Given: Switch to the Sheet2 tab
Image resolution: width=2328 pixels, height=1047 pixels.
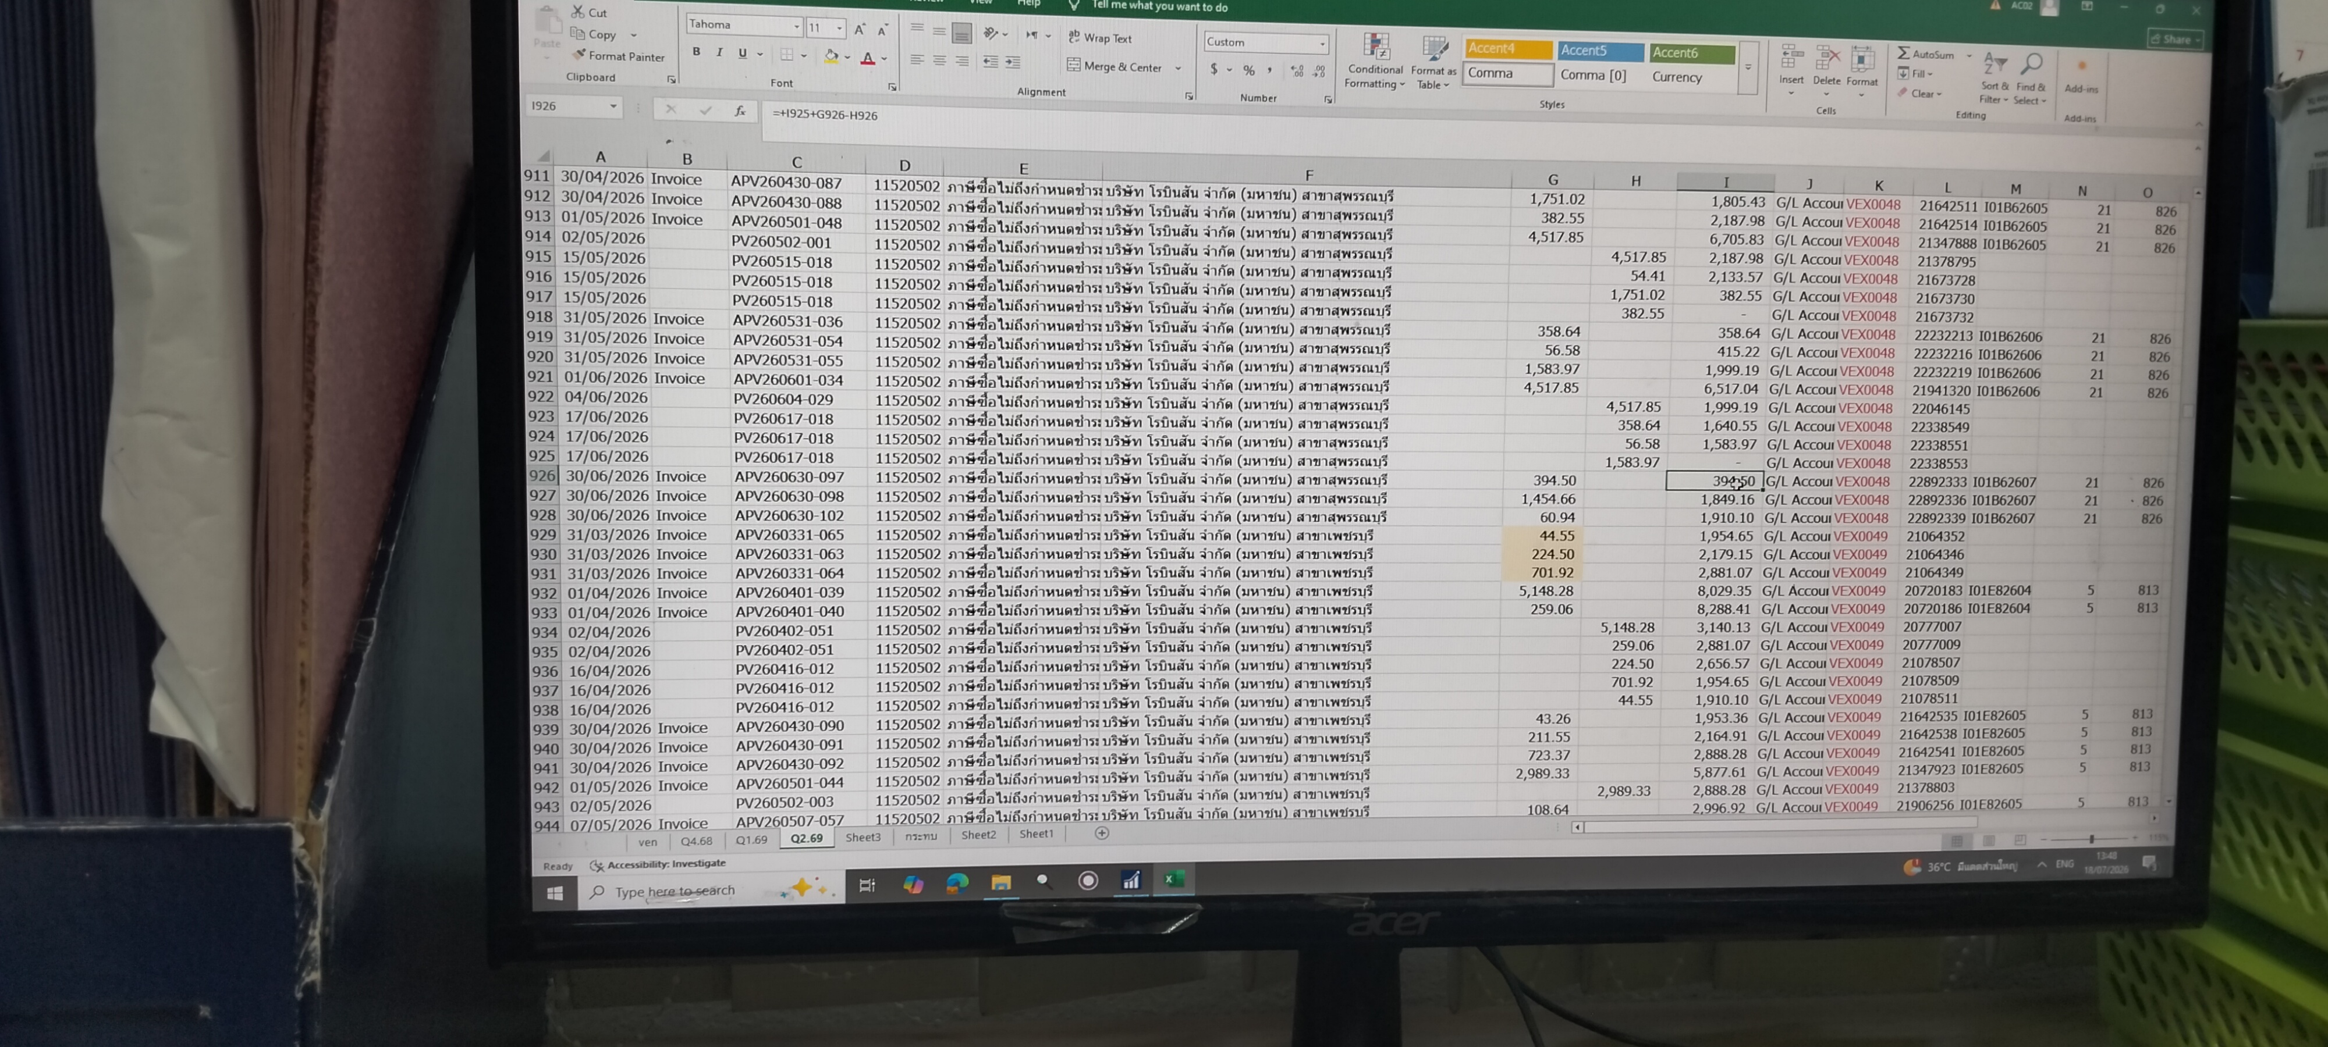Looking at the screenshot, I should pos(978,835).
